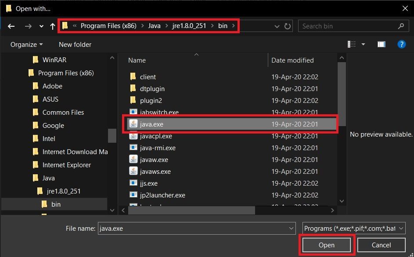
Task: Select Intel folder in the tree
Action: click(44, 139)
